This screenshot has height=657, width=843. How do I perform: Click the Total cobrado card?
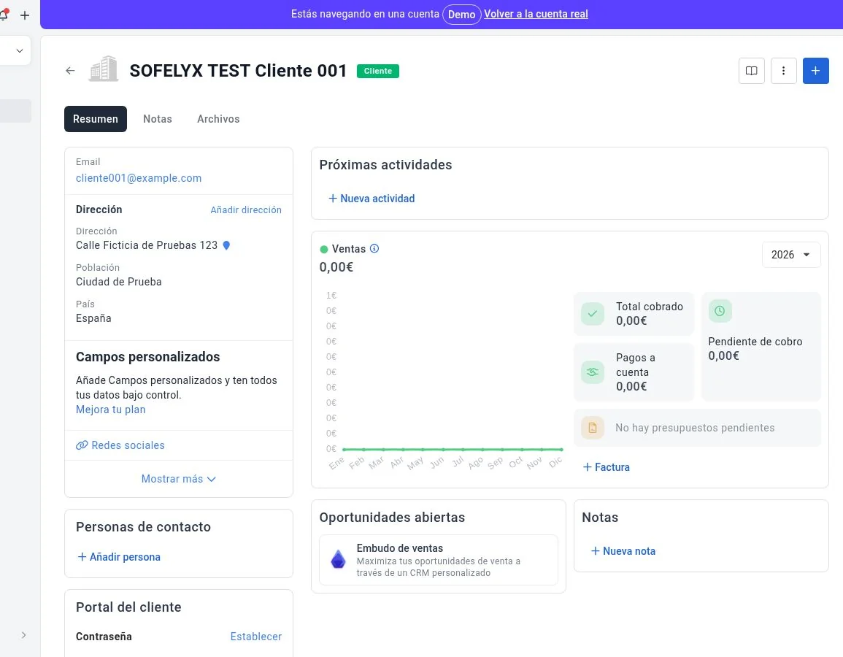(634, 314)
